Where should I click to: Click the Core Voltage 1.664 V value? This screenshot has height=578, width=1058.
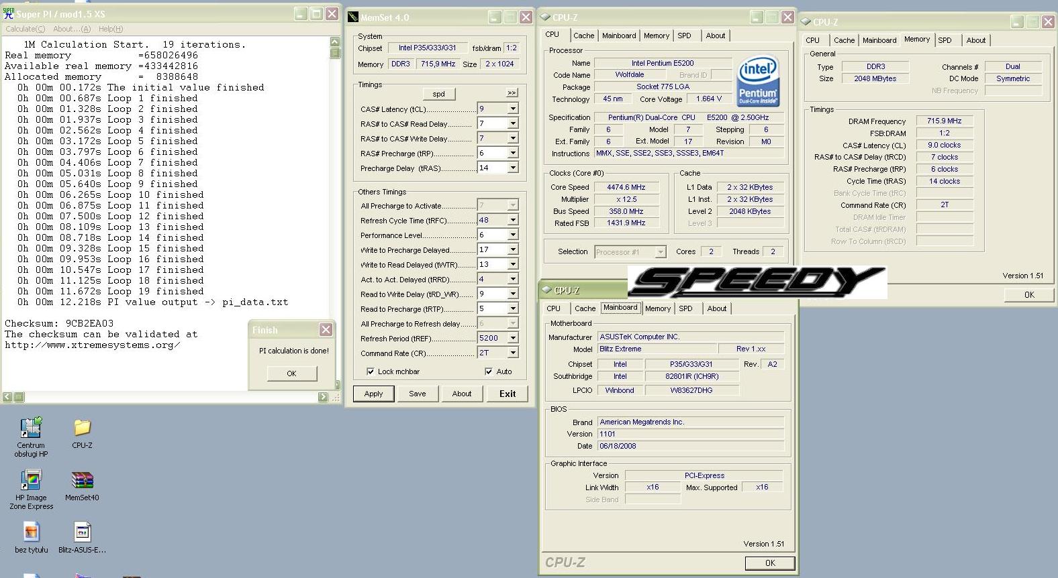coord(709,99)
